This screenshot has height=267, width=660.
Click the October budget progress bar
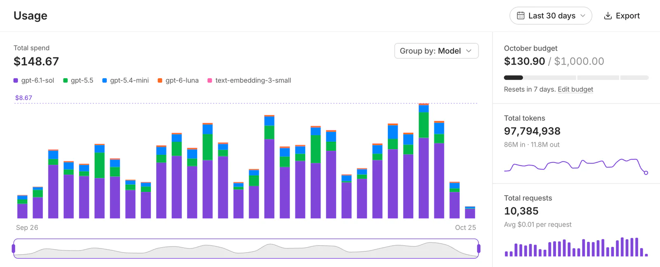[x=576, y=77]
